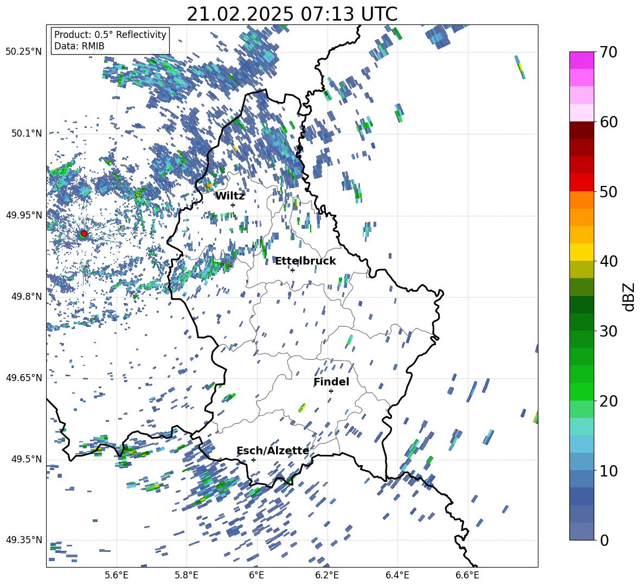Click the 6.2°E longitude label
642x586 pixels.
[327, 576]
